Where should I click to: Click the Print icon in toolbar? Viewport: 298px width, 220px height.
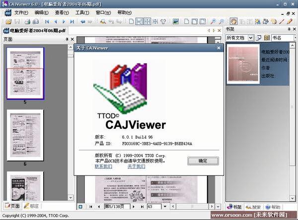point(27,22)
